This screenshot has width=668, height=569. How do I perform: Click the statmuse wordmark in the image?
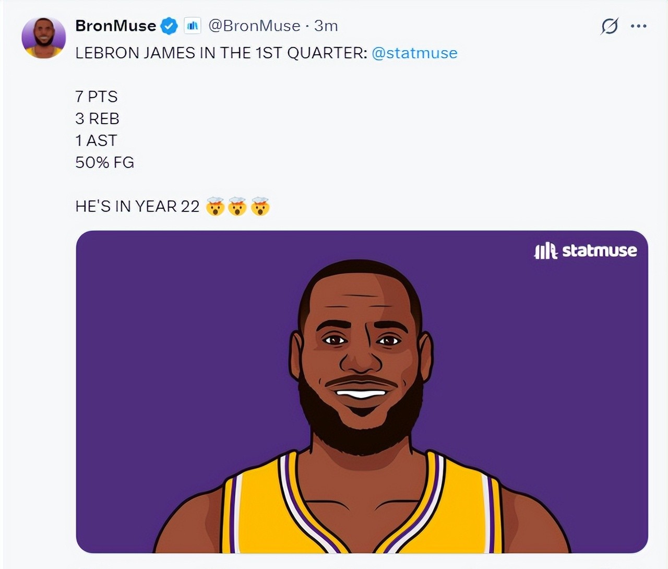600,251
